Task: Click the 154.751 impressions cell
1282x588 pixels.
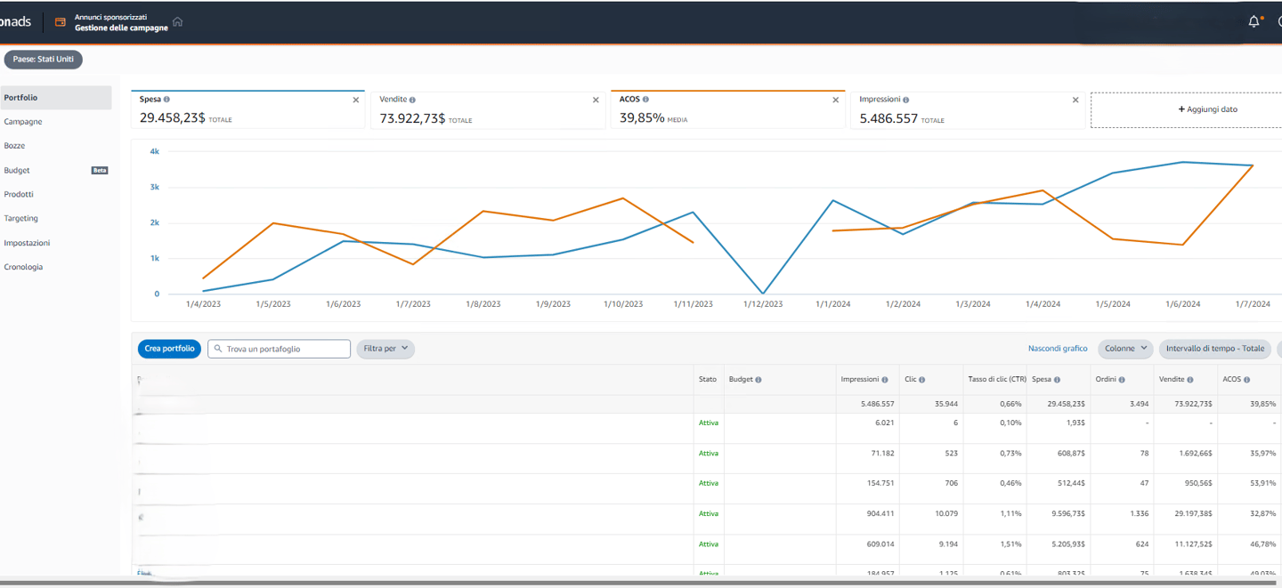Action: point(879,484)
